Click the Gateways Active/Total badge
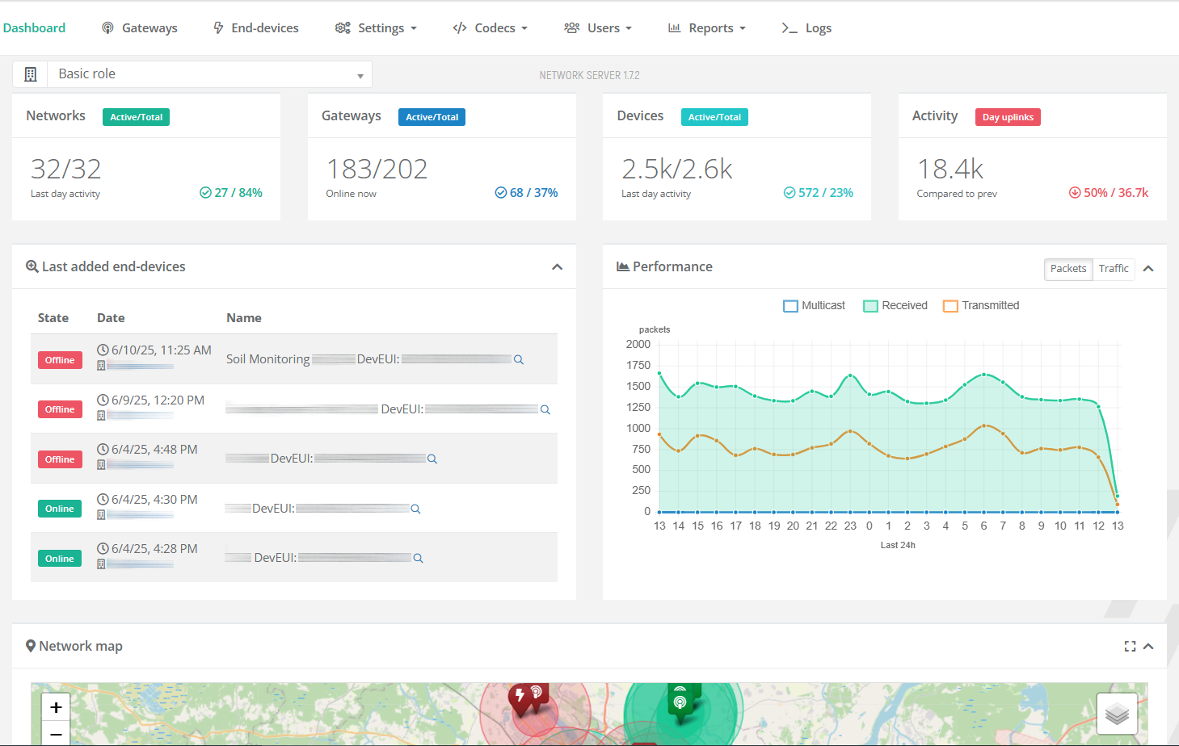 (x=432, y=117)
